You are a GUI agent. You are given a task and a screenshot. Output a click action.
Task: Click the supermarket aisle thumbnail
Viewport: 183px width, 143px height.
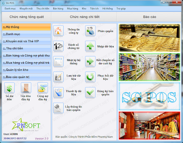point(149,67)
